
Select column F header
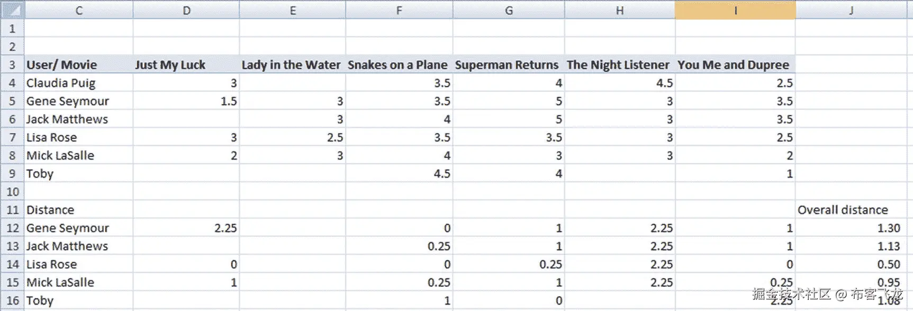click(399, 10)
